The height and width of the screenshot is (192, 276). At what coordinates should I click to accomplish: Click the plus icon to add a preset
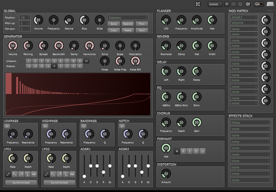pos(227,4)
